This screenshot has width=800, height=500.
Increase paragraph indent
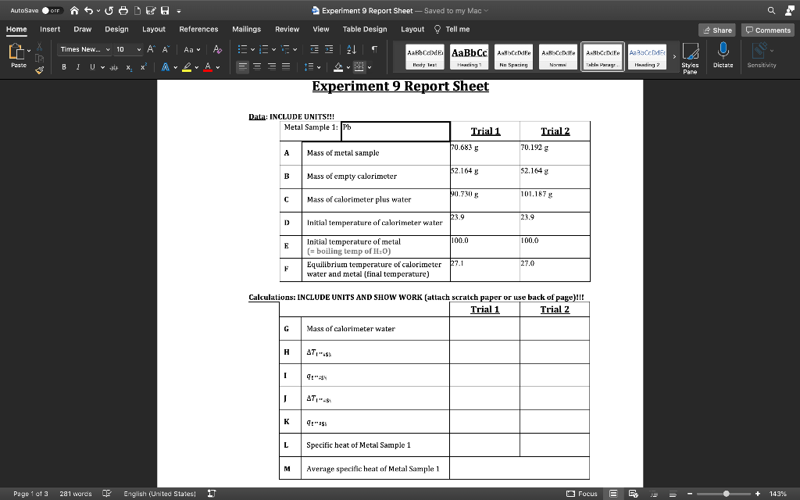tap(329, 49)
